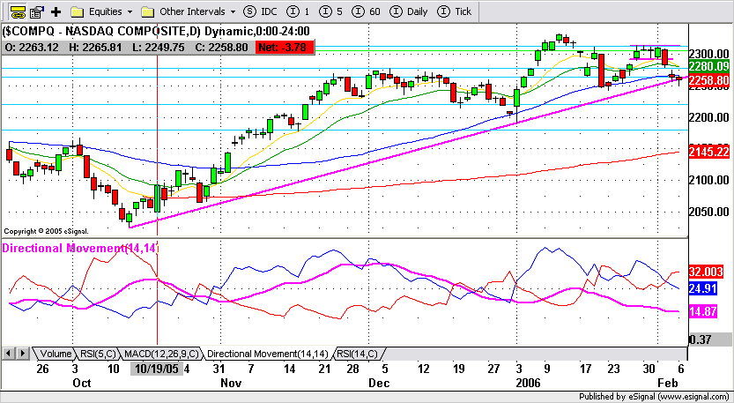
Task: Expand the Other Intervals dropdown
Action: coord(234,11)
